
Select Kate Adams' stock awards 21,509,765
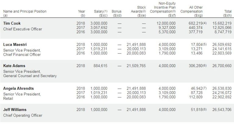pyautogui.click(x=136, y=66)
